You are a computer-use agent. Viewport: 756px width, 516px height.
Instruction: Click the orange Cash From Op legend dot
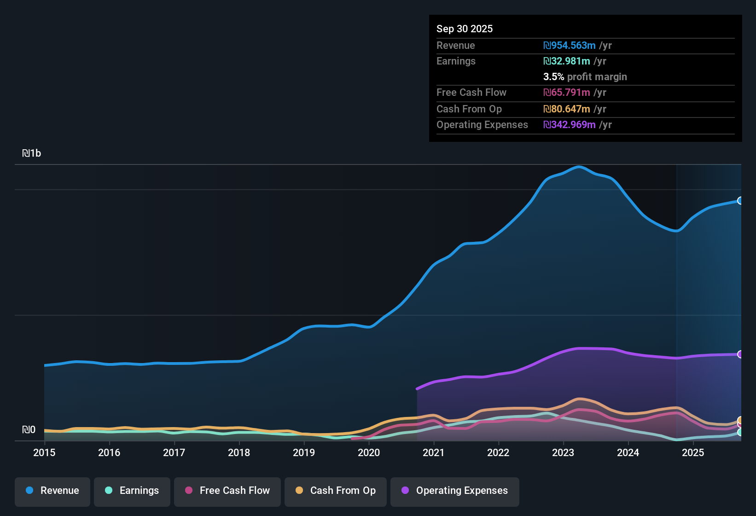299,491
